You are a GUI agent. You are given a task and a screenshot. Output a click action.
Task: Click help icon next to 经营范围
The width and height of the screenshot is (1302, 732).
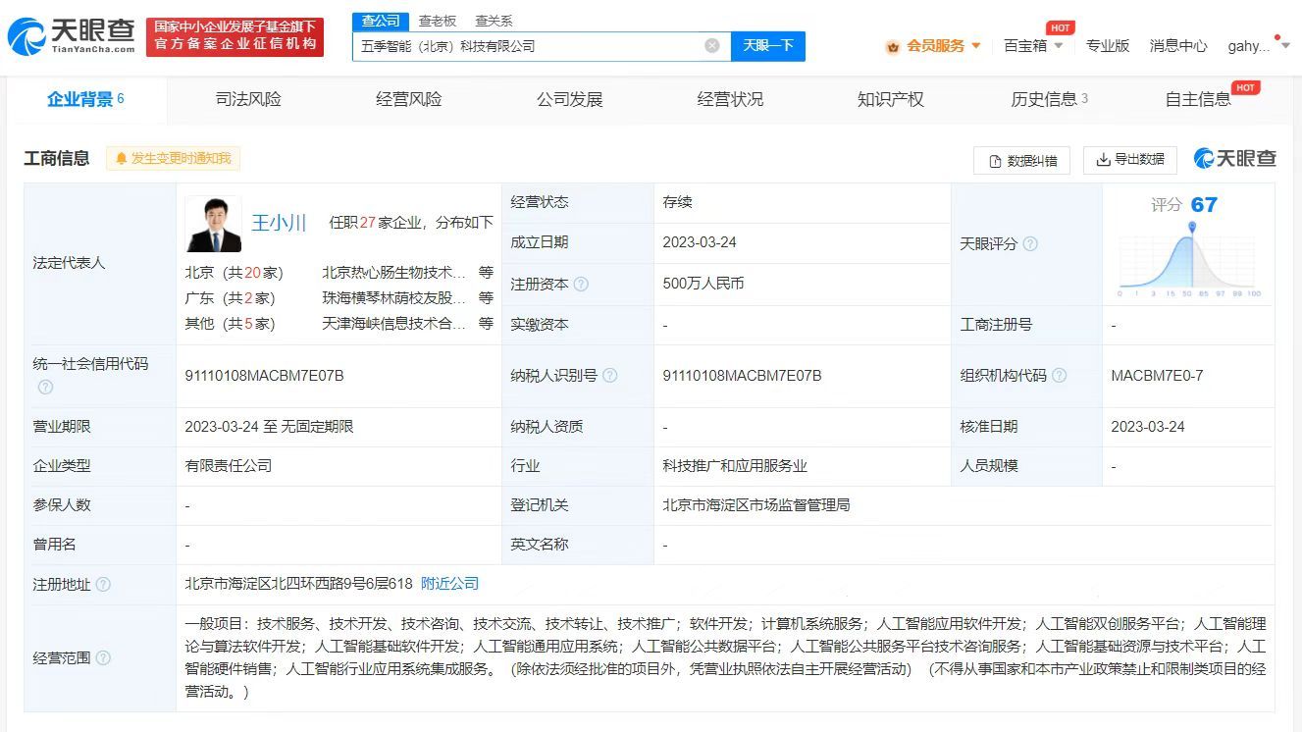(x=103, y=657)
